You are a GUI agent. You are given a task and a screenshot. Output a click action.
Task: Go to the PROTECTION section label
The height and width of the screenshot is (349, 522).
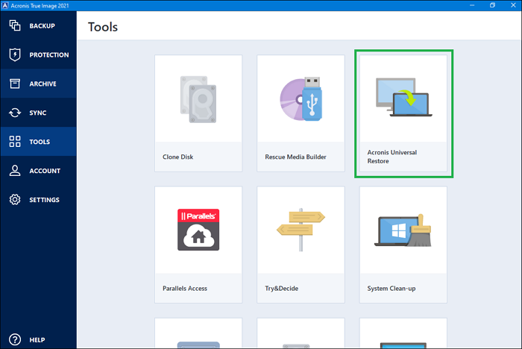(49, 55)
